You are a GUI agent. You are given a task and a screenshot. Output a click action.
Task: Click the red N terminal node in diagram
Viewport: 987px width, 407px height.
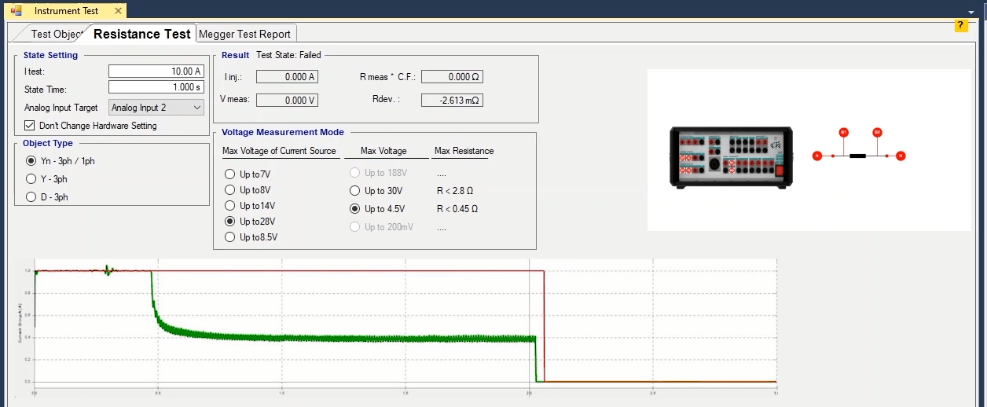click(x=901, y=156)
